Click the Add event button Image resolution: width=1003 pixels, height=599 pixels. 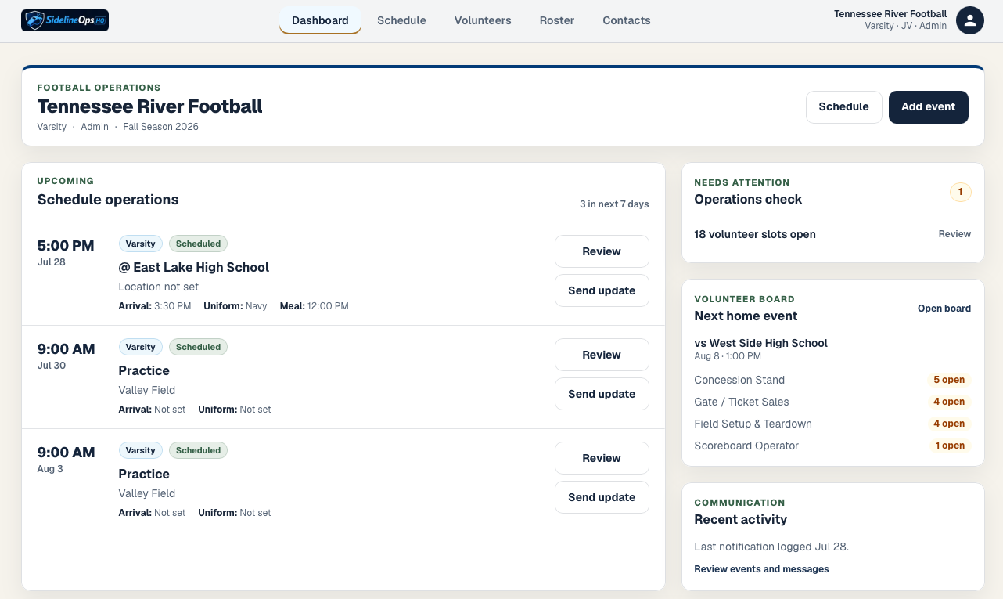point(929,107)
